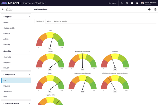
Task: Click the Safety gauge chart
Action: click(x=50, y=82)
